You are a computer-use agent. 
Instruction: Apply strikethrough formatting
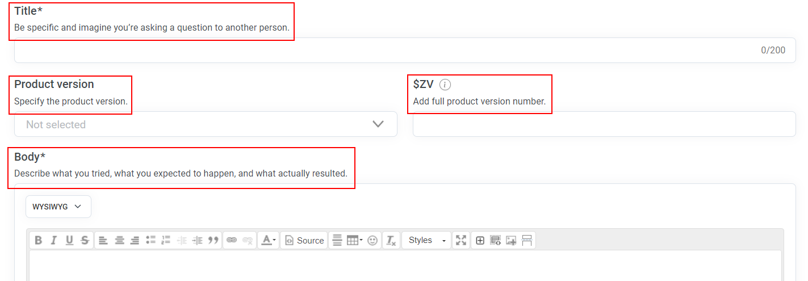(85, 241)
